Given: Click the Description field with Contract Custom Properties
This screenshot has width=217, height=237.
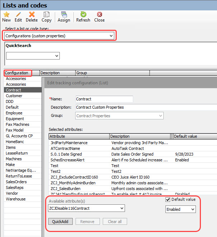Looking at the screenshot, I should pos(146,107).
